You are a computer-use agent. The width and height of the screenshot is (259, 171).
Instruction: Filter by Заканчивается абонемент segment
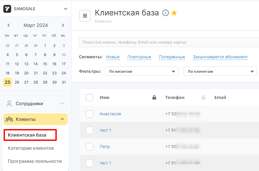tap(220, 57)
